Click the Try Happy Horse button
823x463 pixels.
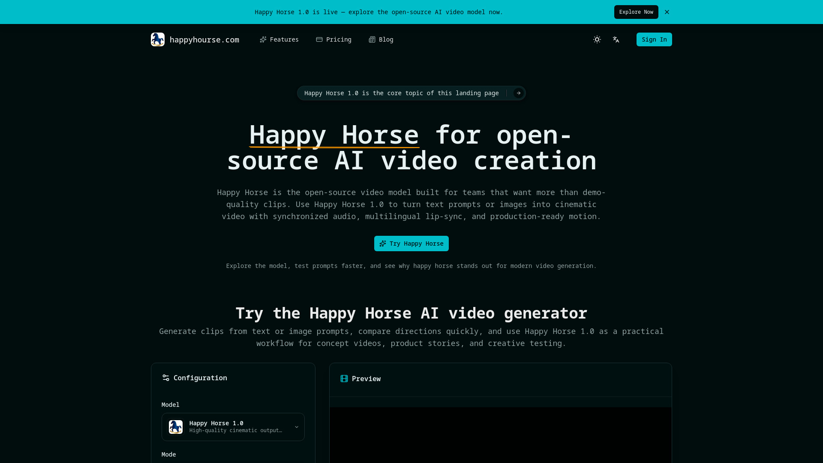click(x=411, y=244)
